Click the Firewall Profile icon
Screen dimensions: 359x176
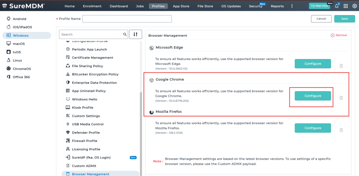click(68, 141)
